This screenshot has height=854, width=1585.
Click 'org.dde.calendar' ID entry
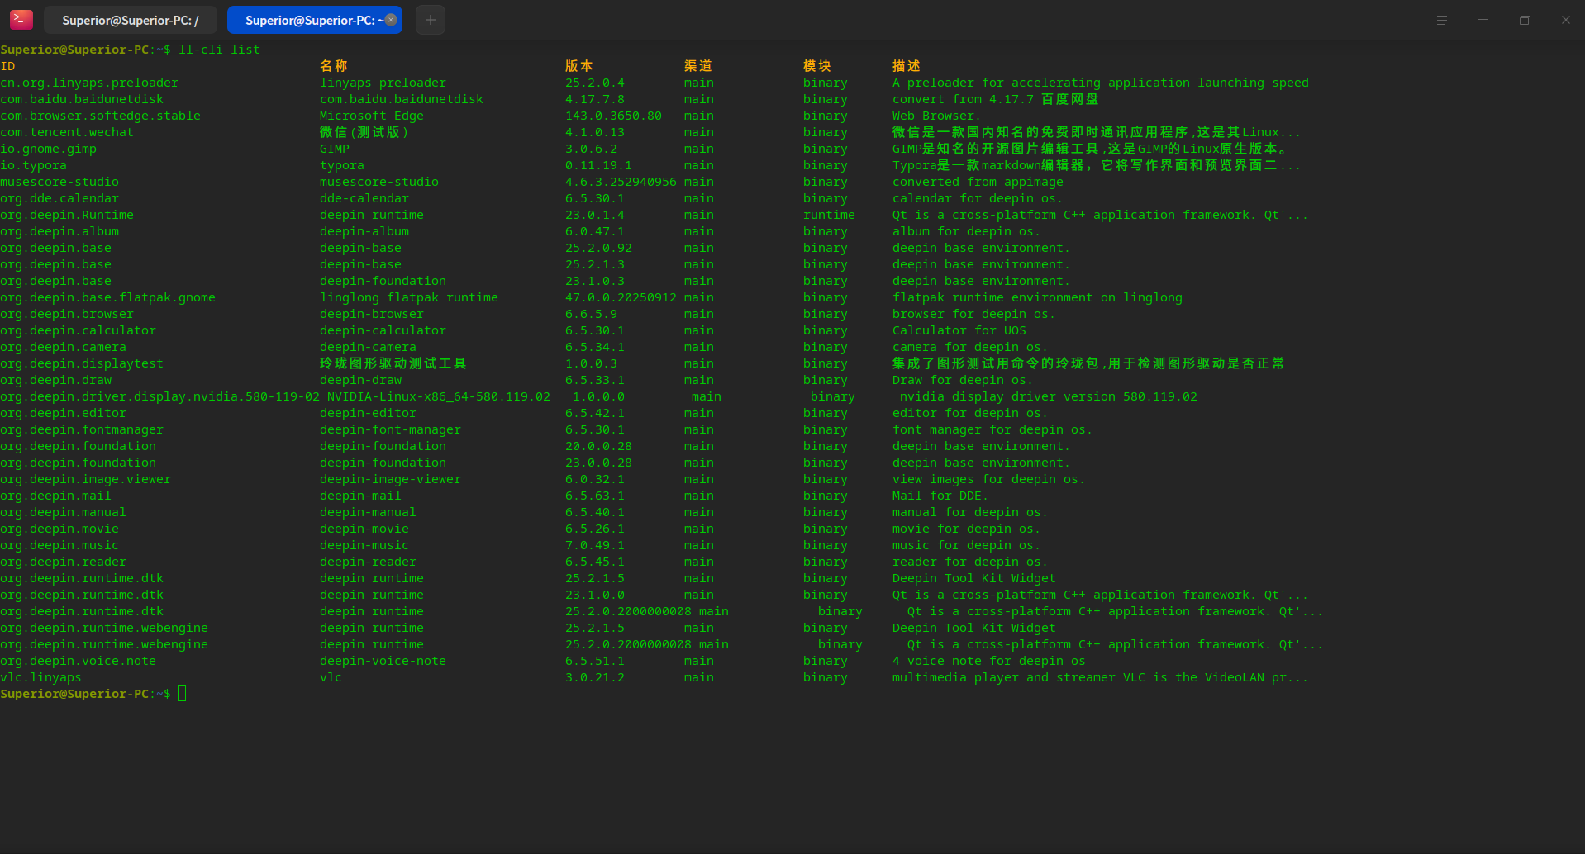[59, 198]
